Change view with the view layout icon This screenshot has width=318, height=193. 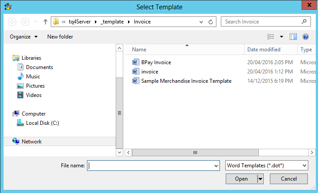(271, 37)
